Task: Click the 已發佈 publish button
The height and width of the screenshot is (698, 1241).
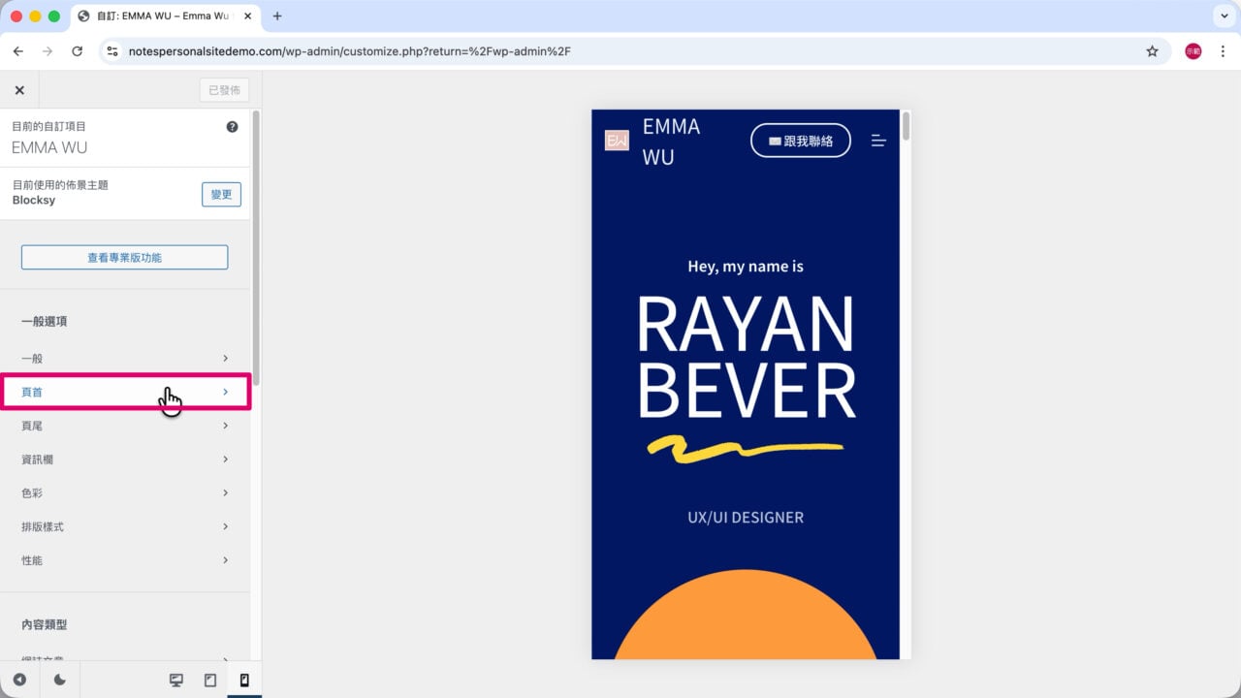Action: tap(224, 90)
